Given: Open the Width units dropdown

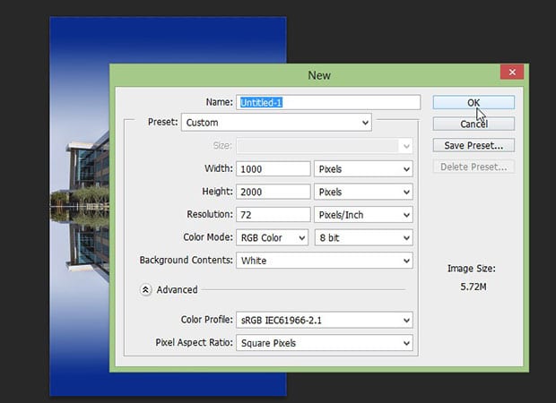Looking at the screenshot, I should click(363, 169).
